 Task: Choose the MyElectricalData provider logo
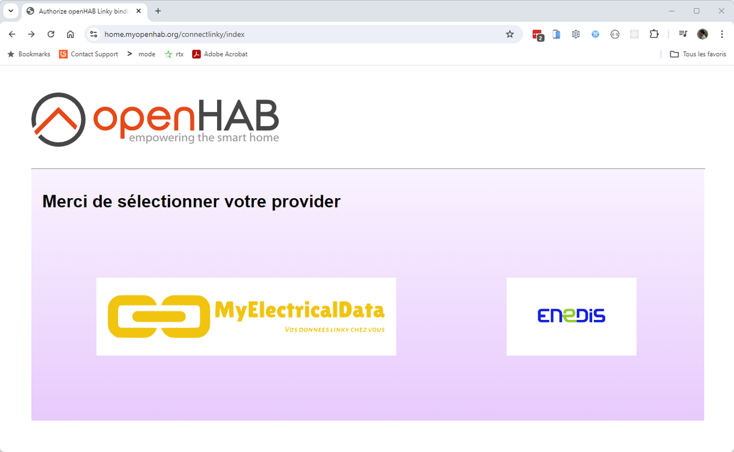pyautogui.click(x=246, y=316)
